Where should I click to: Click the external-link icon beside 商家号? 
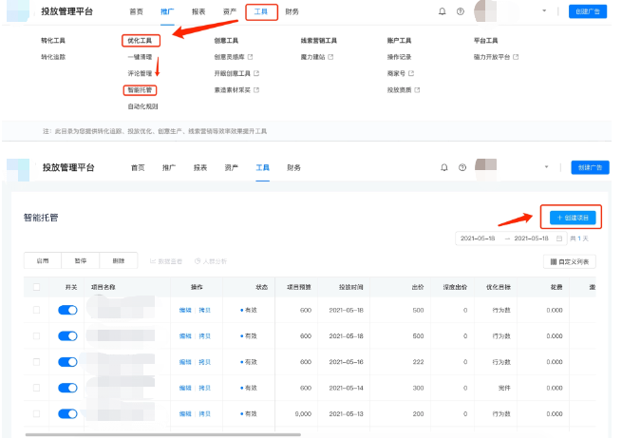(x=411, y=73)
